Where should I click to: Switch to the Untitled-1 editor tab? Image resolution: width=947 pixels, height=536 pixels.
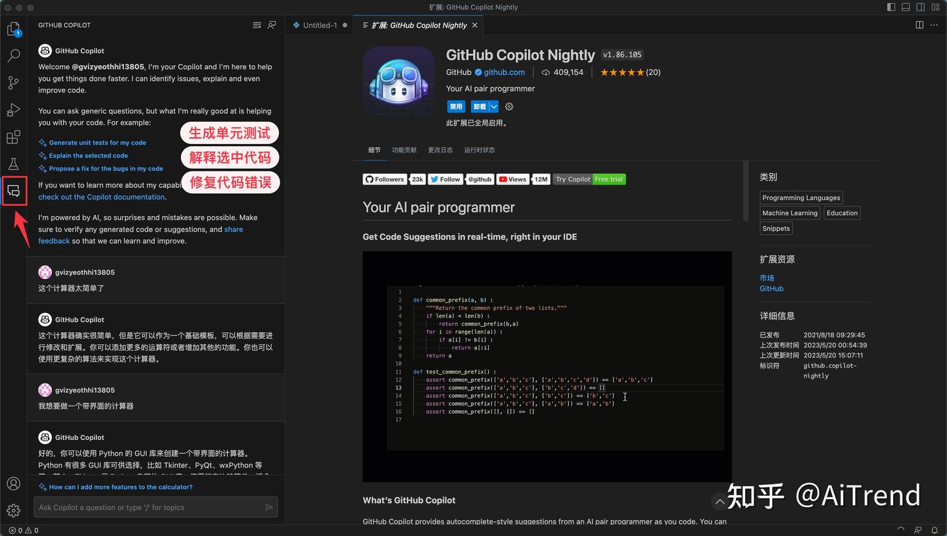[x=320, y=25]
